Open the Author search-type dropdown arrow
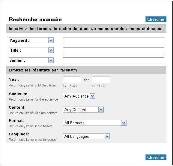 coord(51,60)
